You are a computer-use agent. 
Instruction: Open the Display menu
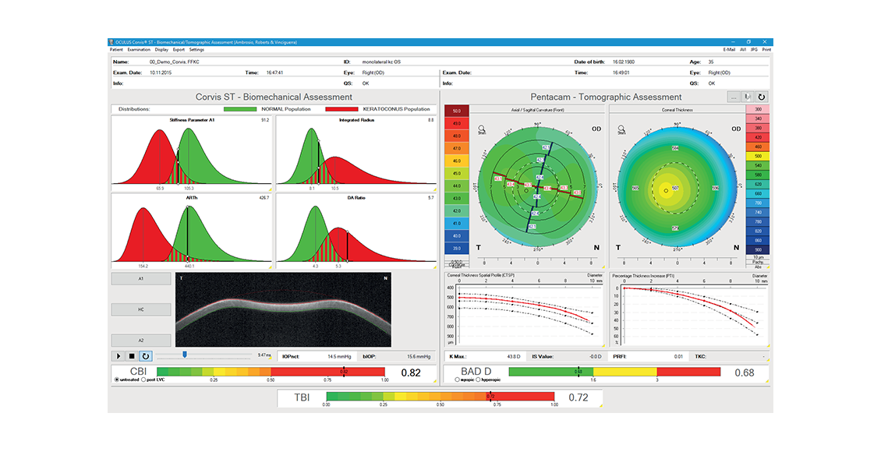click(x=162, y=50)
